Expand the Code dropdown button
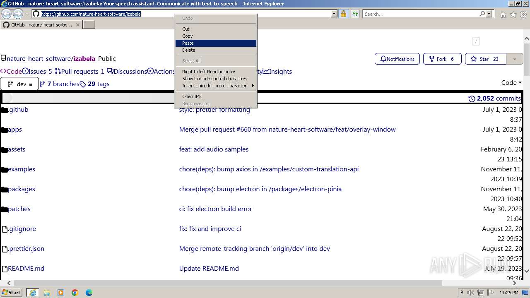530x298 pixels. (x=511, y=82)
